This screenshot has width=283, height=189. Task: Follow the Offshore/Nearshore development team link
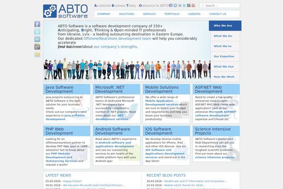[117, 39]
